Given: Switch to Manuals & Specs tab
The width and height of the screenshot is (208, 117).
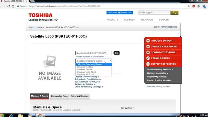Looking at the screenshot, I should click(x=39, y=96).
